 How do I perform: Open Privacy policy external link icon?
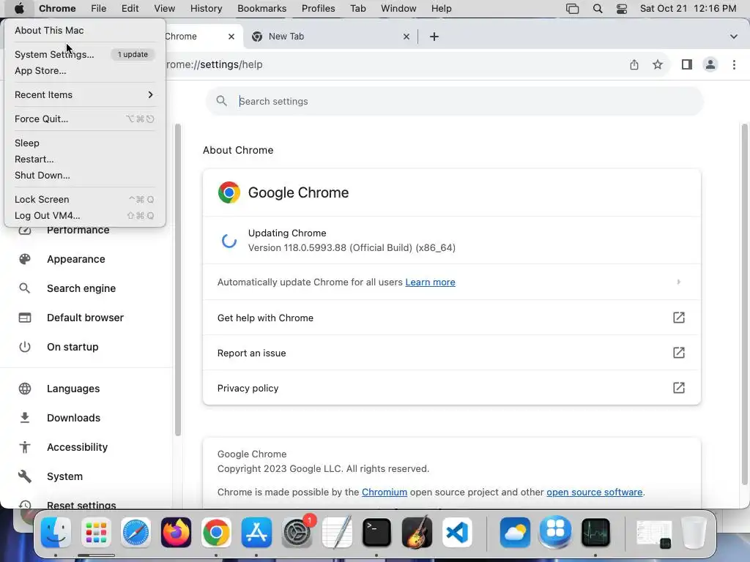[679, 388]
